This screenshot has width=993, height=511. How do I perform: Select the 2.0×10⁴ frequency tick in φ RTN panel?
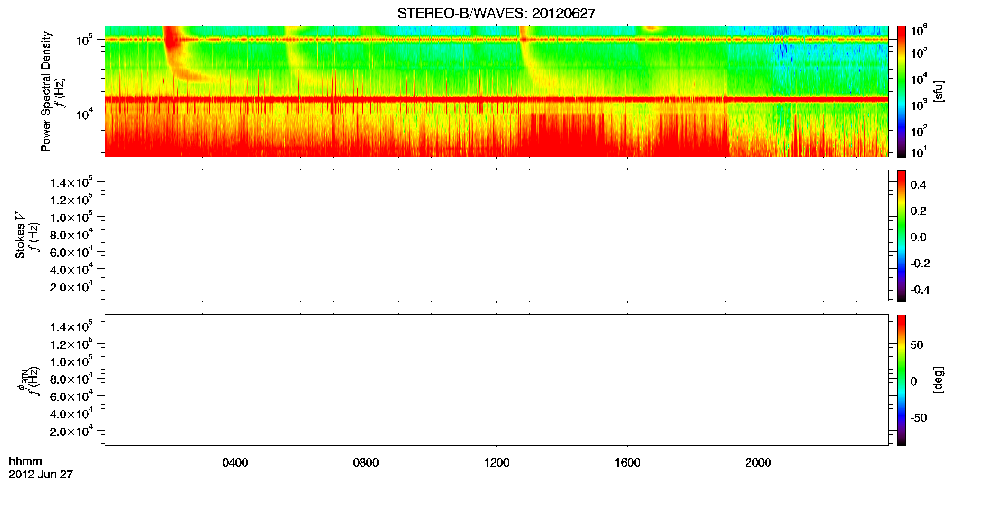tap(72, 431)
